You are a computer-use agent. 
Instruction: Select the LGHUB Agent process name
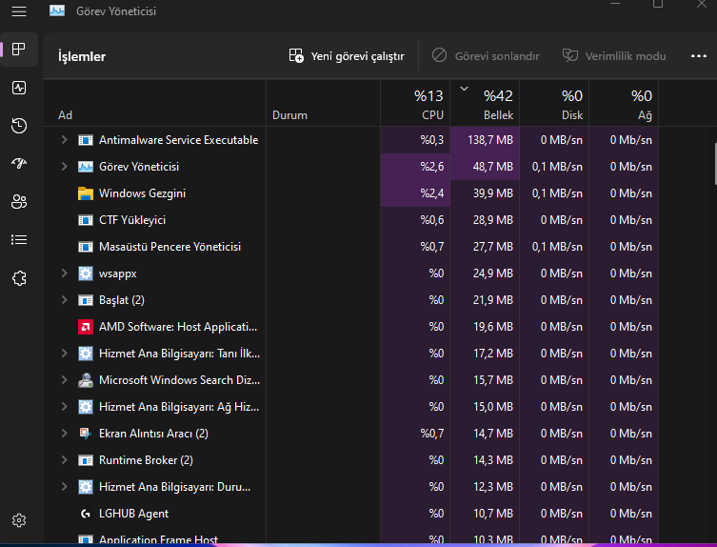point(133,514)
